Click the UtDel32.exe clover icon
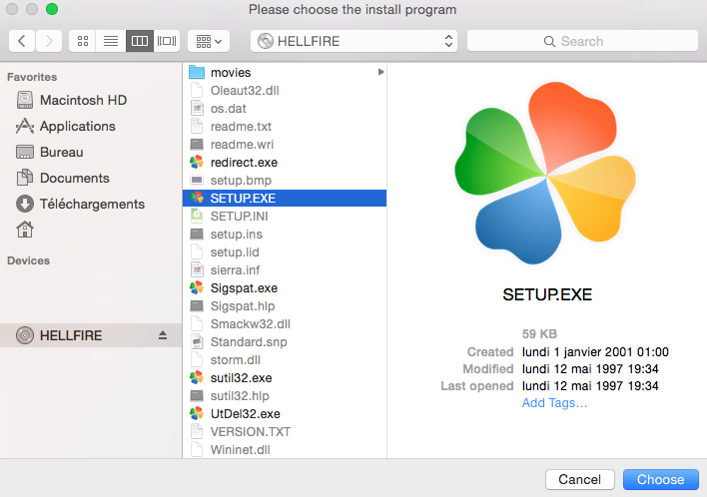The height and width of the screenshot is (497, 707). (197, 413)
